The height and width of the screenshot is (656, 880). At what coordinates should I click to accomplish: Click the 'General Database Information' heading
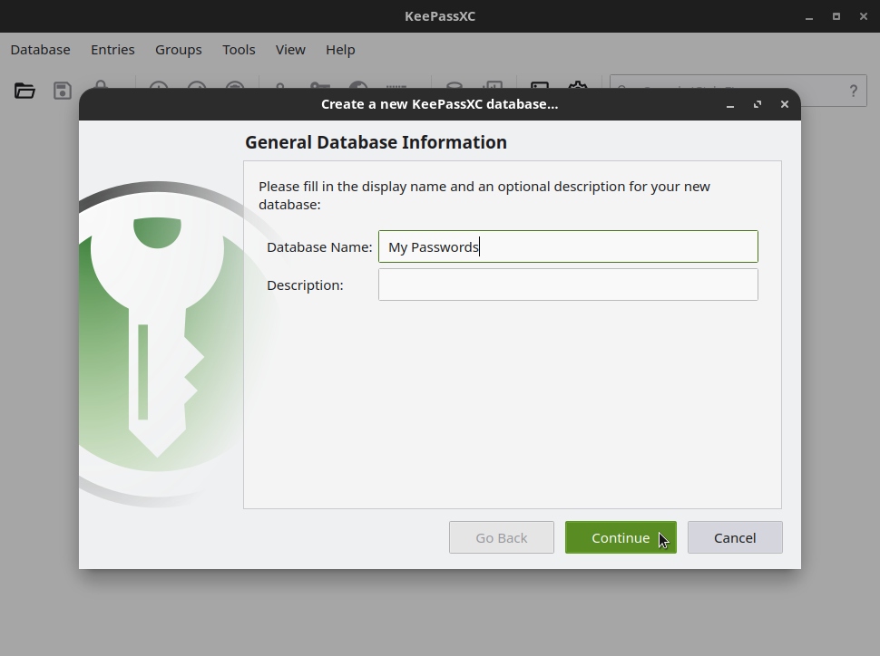376,142
